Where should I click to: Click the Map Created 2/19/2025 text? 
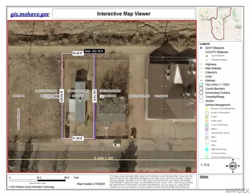tap(91, 184)
